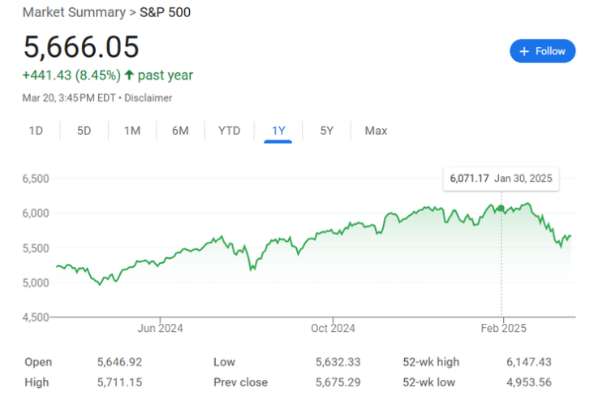Select the YTD range tab
This screenshot has height=418, width=594.
coord(229,131)
